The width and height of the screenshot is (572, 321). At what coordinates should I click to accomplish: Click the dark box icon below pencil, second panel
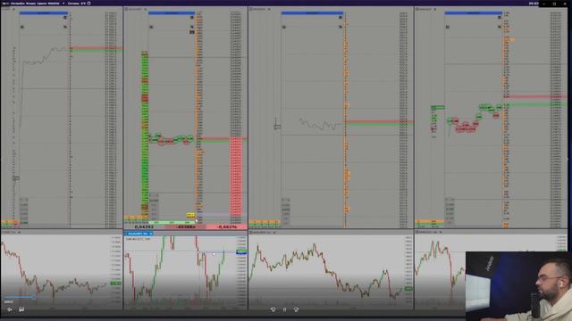pos(192,32)
